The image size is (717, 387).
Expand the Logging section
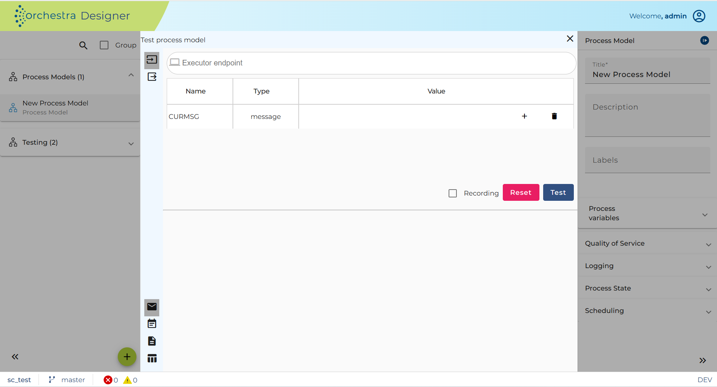647,266
